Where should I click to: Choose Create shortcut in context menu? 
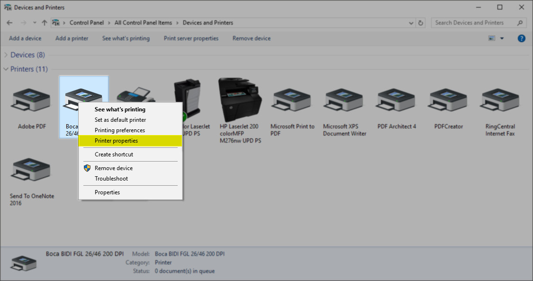131,154
